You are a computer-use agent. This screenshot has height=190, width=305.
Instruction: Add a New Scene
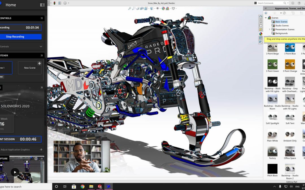30,68
